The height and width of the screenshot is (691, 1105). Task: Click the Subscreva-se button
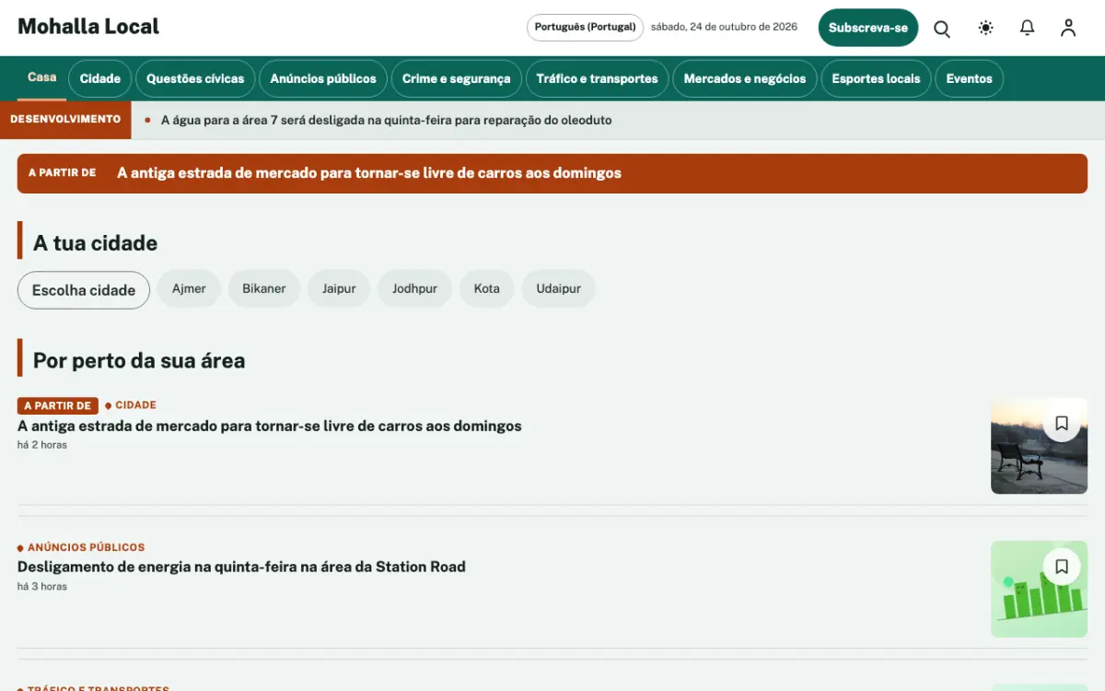click(x=868, y=28)
